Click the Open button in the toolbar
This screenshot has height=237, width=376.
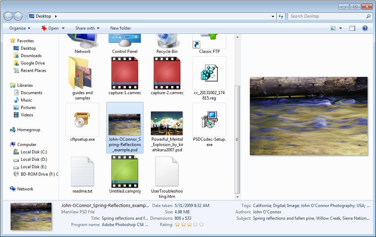point(52,28)
